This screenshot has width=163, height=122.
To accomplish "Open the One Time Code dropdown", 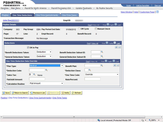I will [102, 74].
